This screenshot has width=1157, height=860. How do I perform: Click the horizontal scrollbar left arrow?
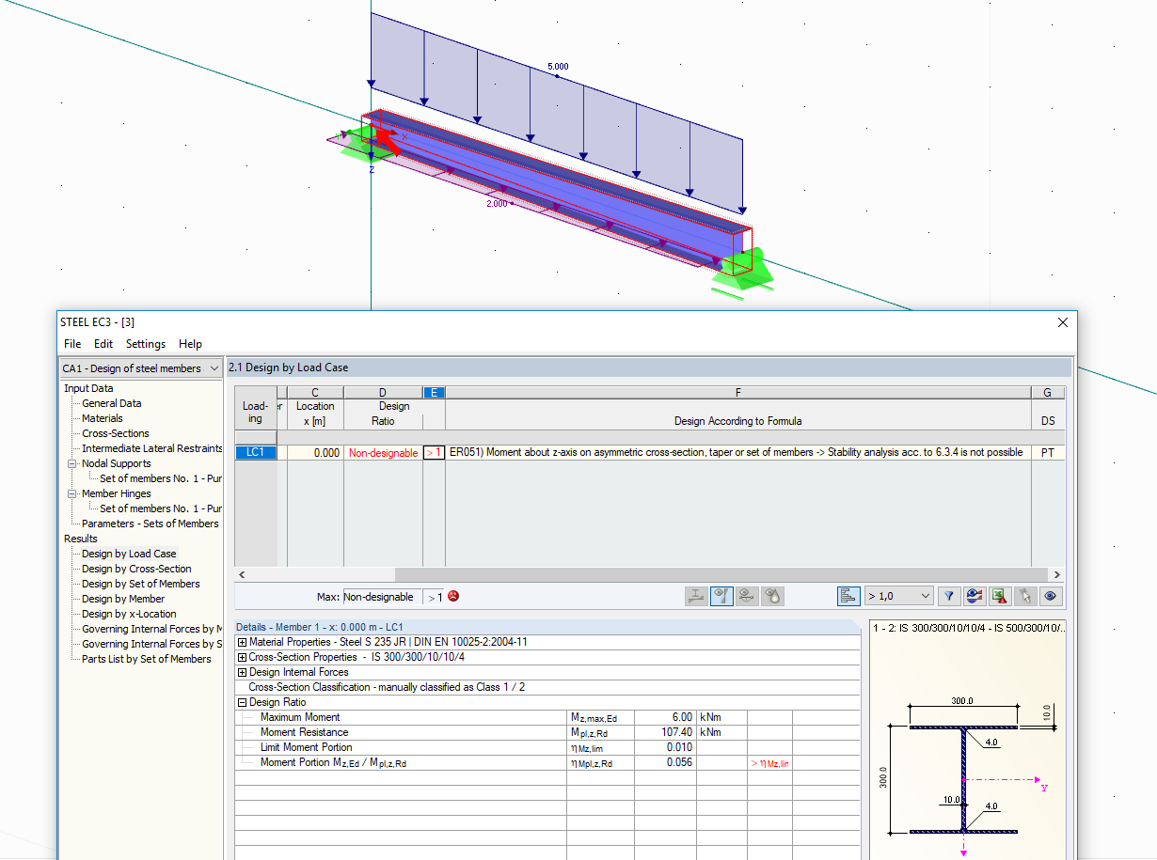[243, 574]
